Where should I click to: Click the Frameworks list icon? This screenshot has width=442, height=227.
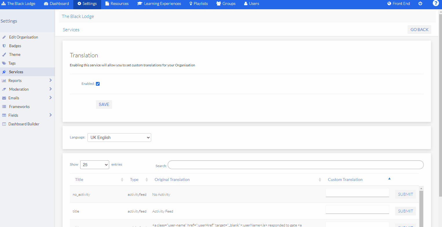4,107
